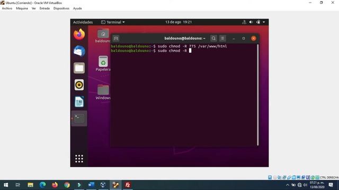339x190 pixels.
Task: Open the Ubuntu network status icon
Action: pyautogui.click(x=244, y=22)
